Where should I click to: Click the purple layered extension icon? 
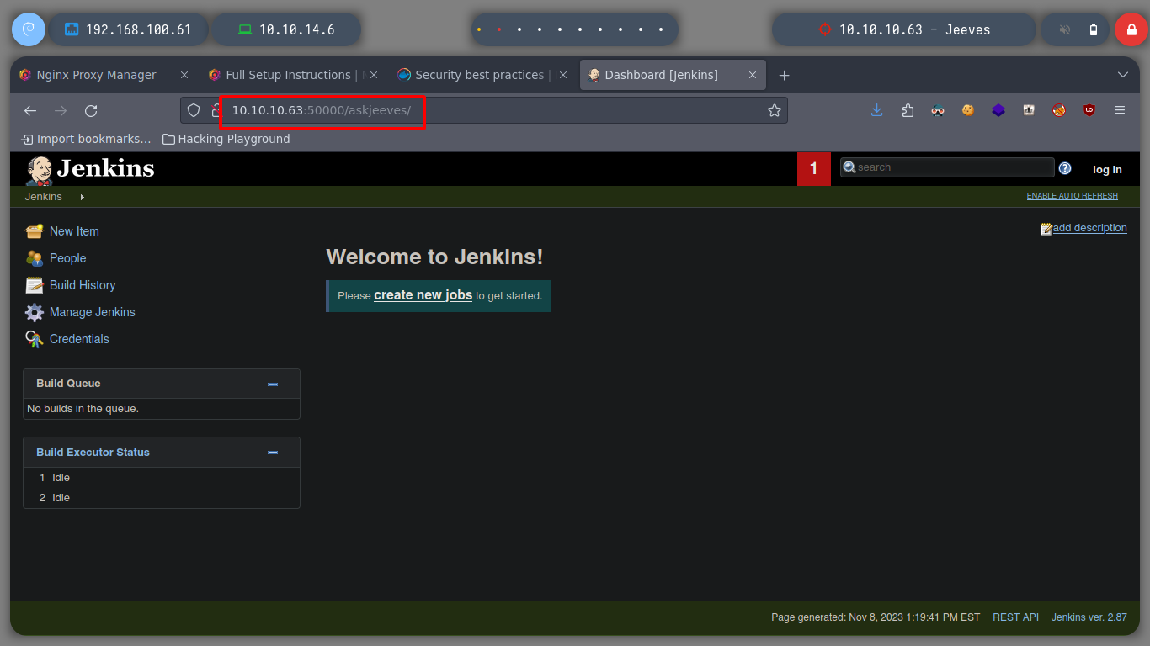[998, 110]
